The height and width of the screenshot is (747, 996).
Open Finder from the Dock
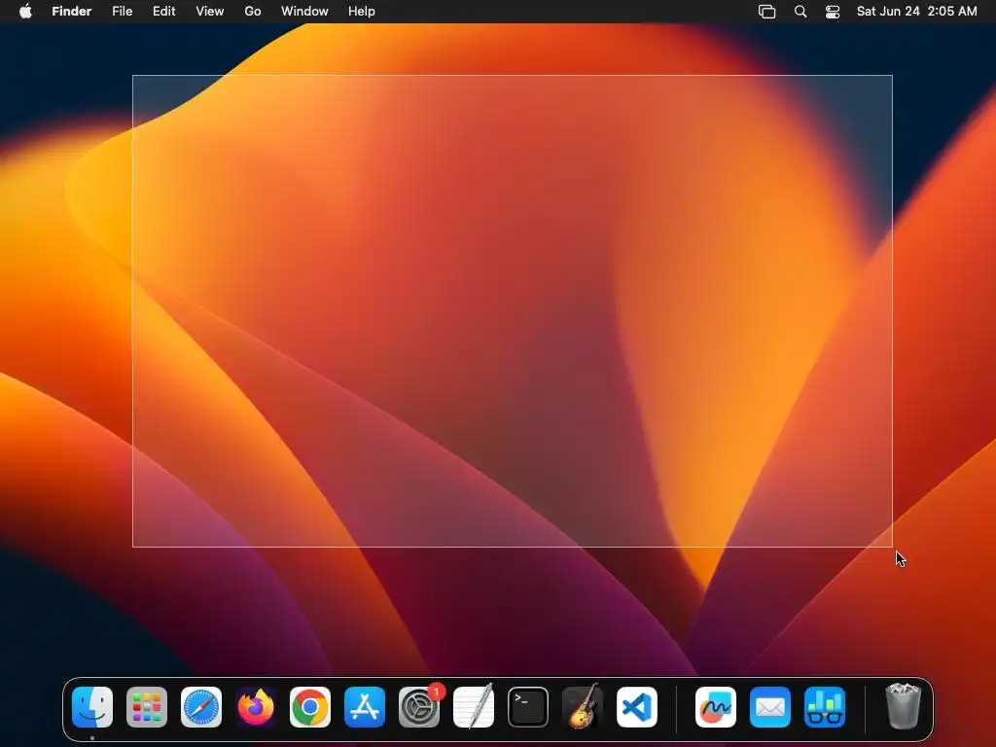92,707
